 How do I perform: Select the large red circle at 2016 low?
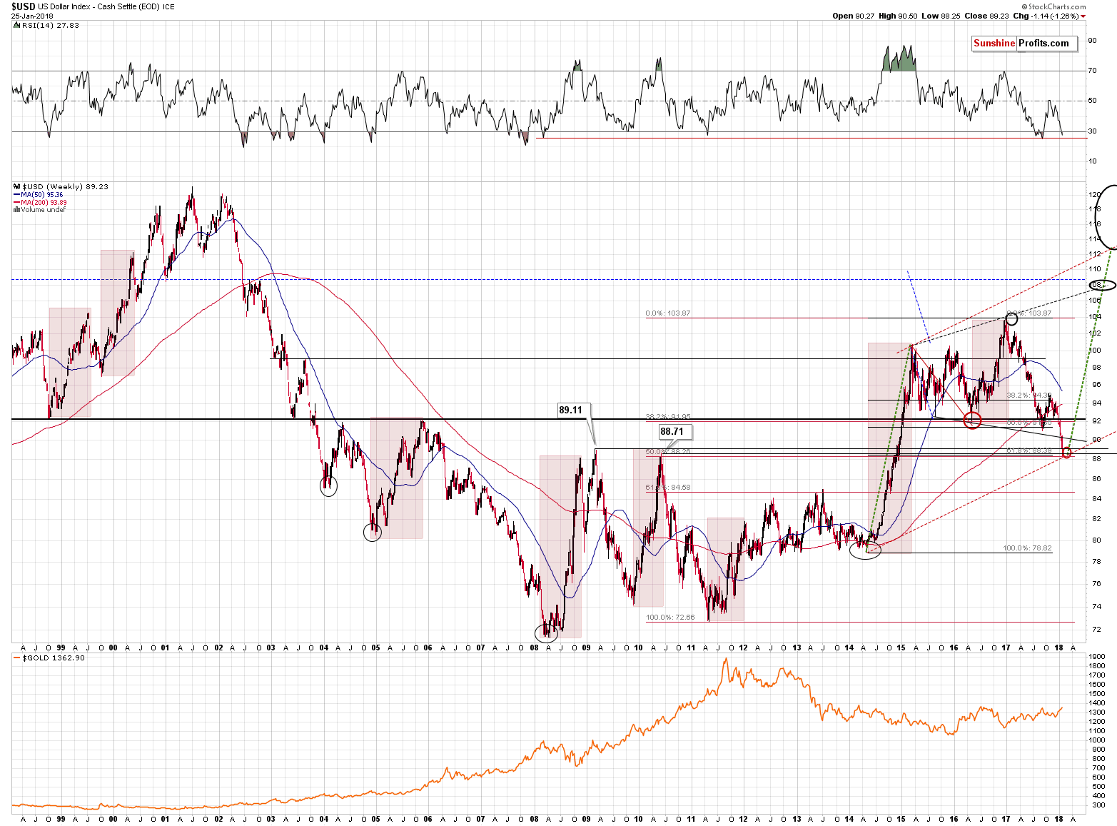point(972,420)
